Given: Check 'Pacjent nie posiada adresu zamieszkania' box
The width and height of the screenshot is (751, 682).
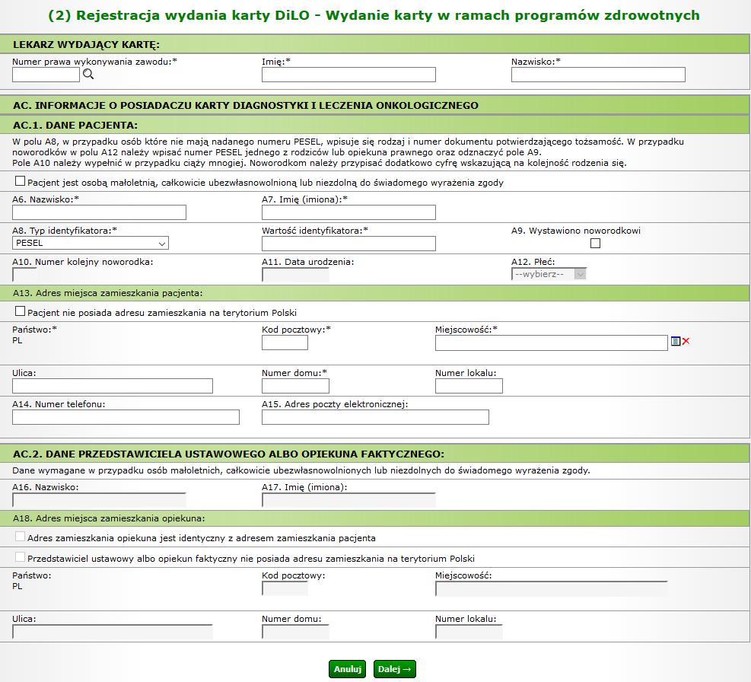Looking at the screenshot, I should 20,311.
